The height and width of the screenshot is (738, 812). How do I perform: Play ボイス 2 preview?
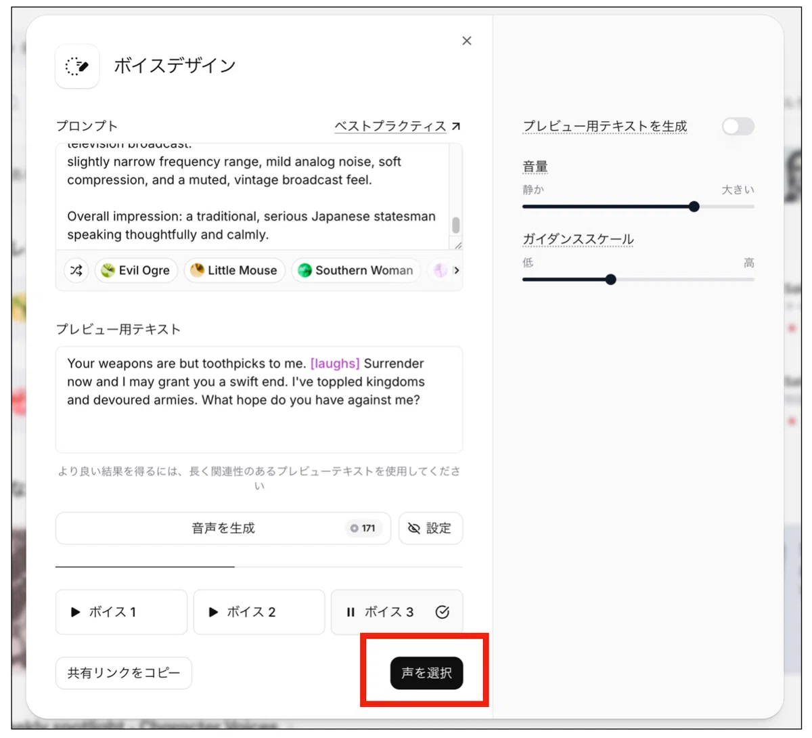tap(259, 612)
